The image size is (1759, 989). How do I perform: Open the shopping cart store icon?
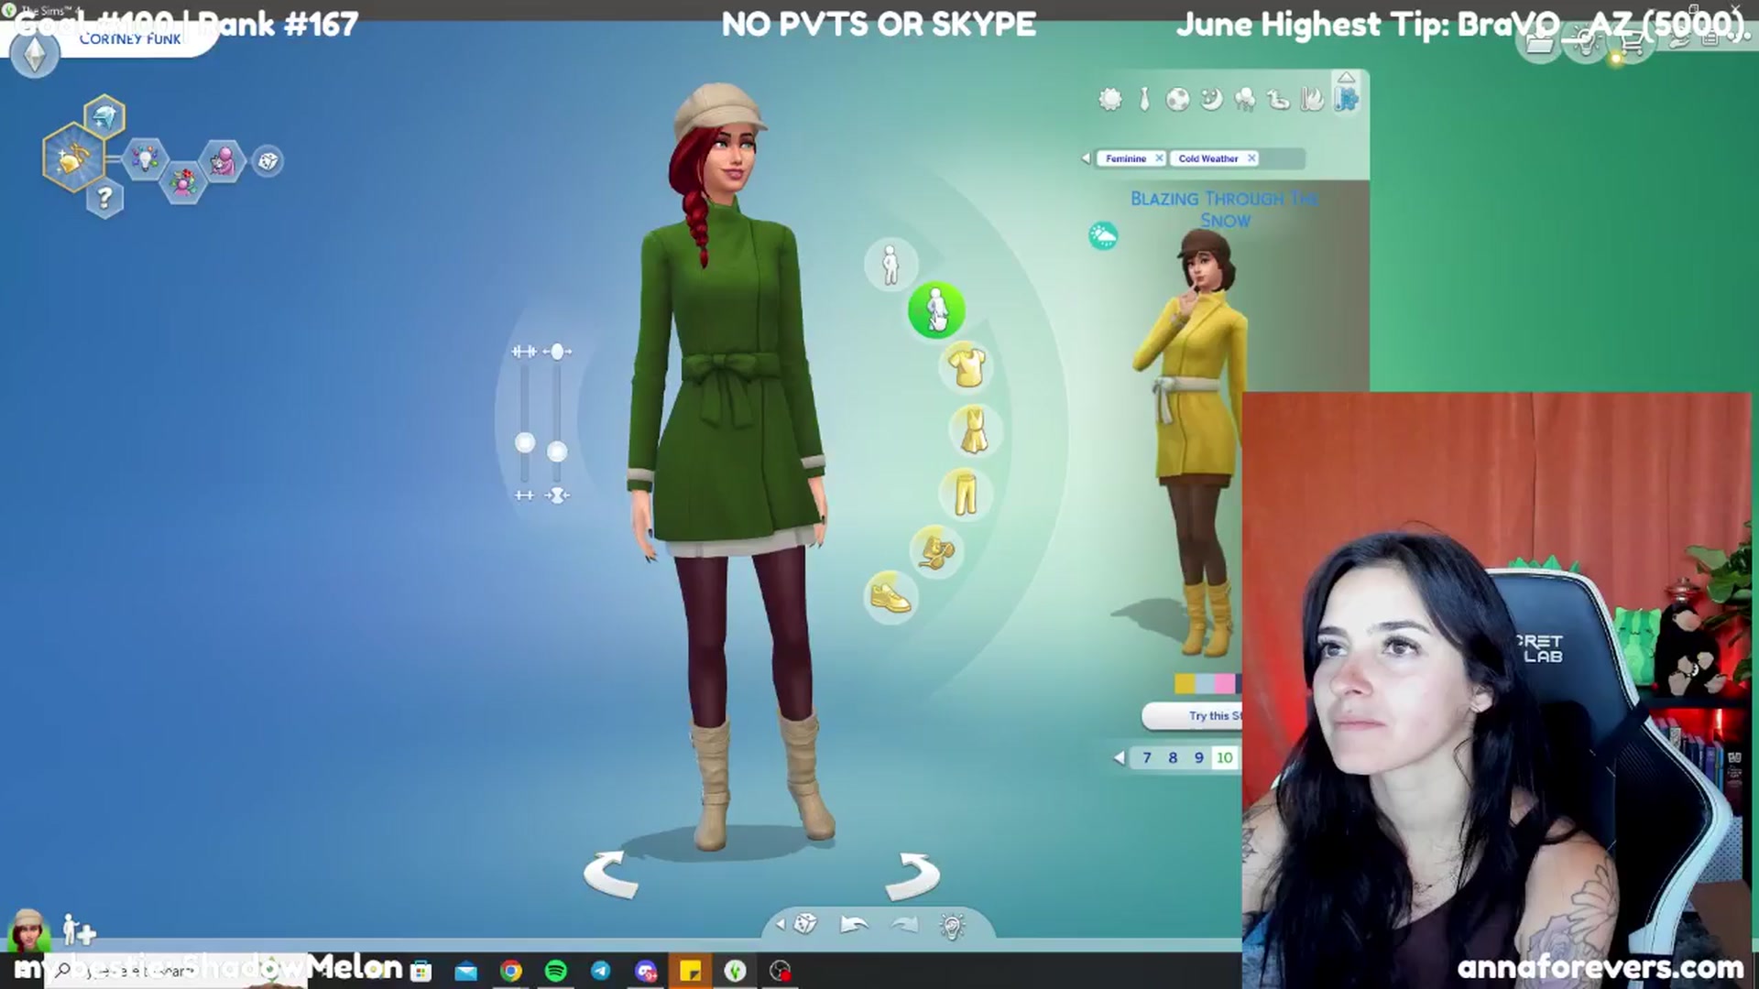(x=1630, y=44)
